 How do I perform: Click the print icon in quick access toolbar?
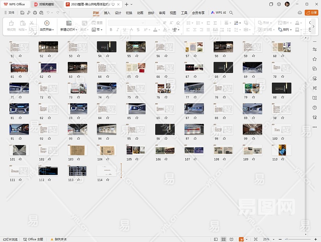[35, 13]
